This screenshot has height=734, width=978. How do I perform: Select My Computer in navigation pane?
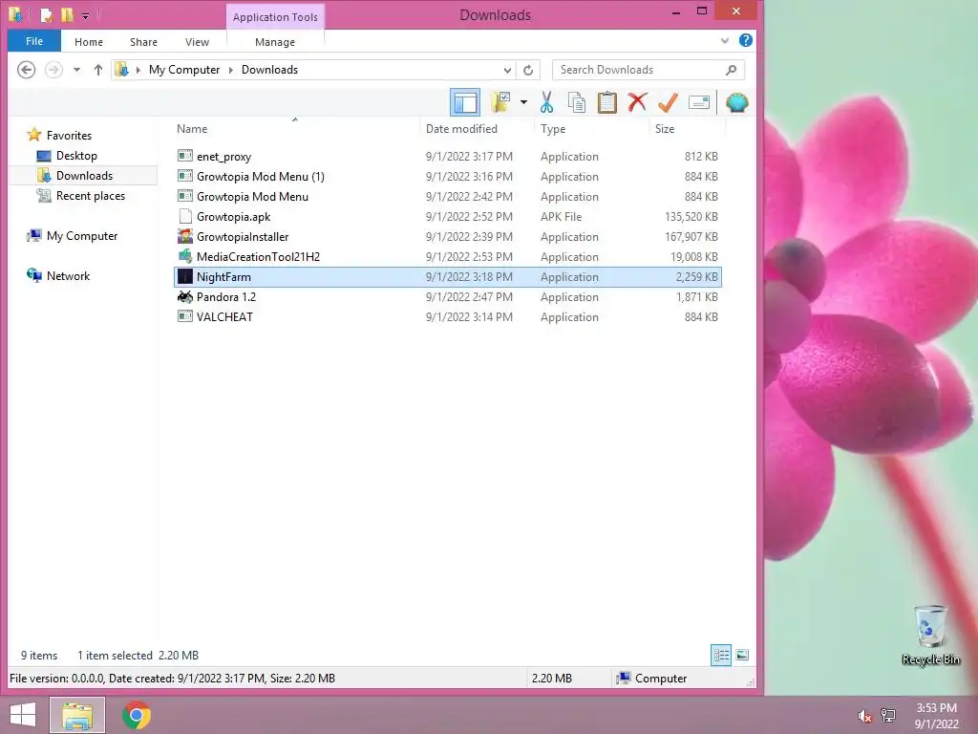click(82, 236)
